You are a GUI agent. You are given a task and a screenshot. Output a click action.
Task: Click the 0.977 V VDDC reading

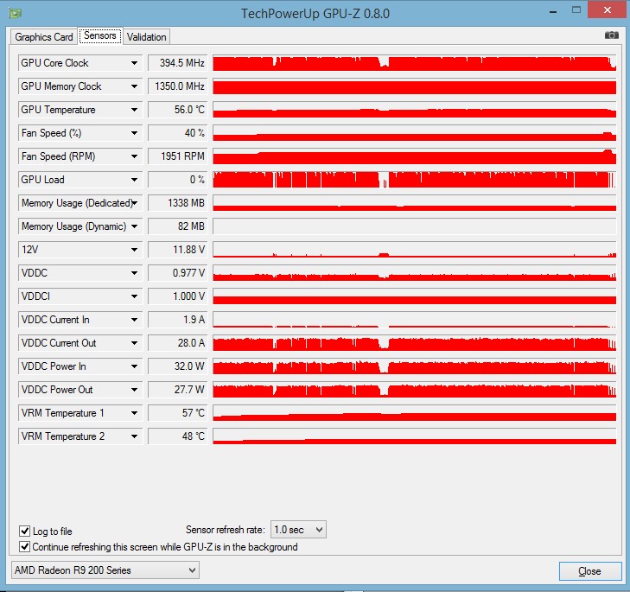pyautogui.click(x=177, y=273)
